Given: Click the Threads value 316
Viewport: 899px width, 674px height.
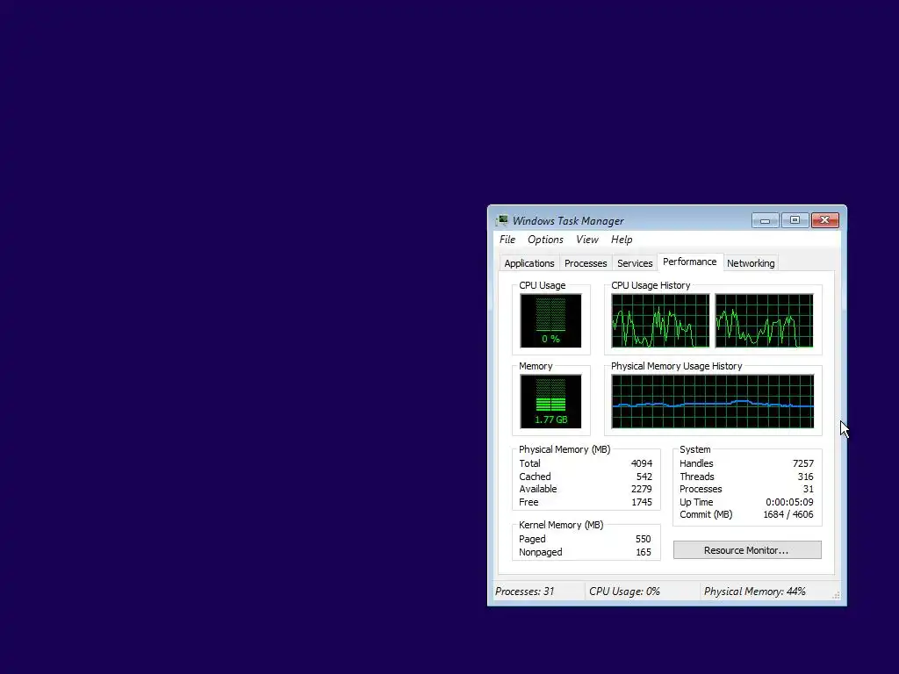Looking at the screenshot, I should 806,477.
